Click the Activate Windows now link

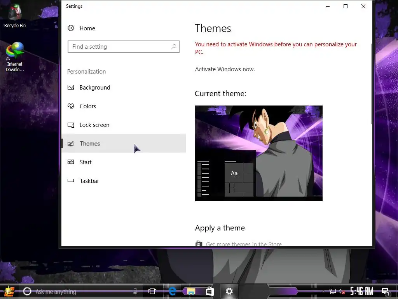click(x=225, y=69)
